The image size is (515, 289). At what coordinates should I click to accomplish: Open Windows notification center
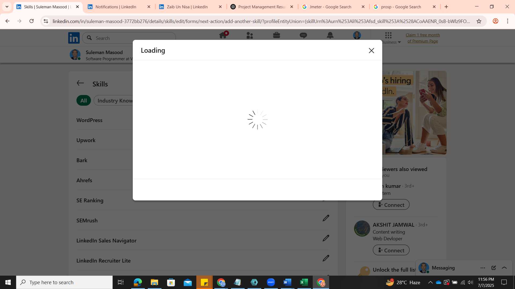(x=504, y=282)
